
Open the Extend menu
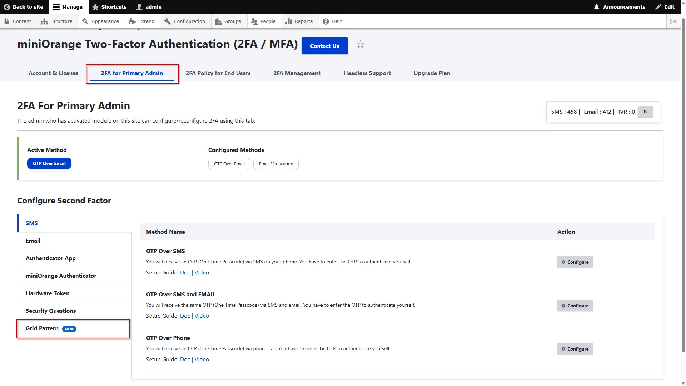142,21
